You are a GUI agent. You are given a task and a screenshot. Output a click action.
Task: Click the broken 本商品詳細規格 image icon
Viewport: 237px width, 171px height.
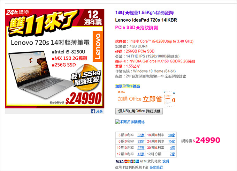coord(117,122)
